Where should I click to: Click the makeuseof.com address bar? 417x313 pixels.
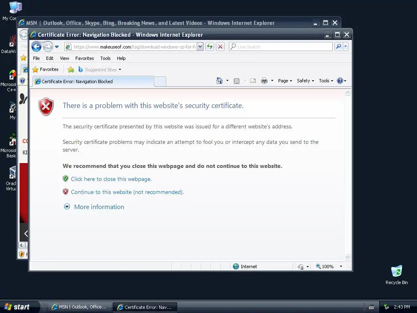(x=131, y=47)
